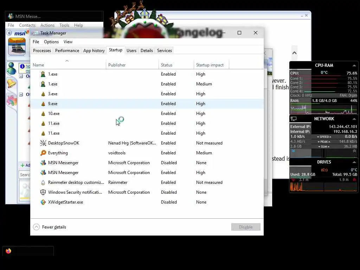This screenshot has width=360, height=270.
Task: Open the Task Manager File menu
Action: point(36,42)
